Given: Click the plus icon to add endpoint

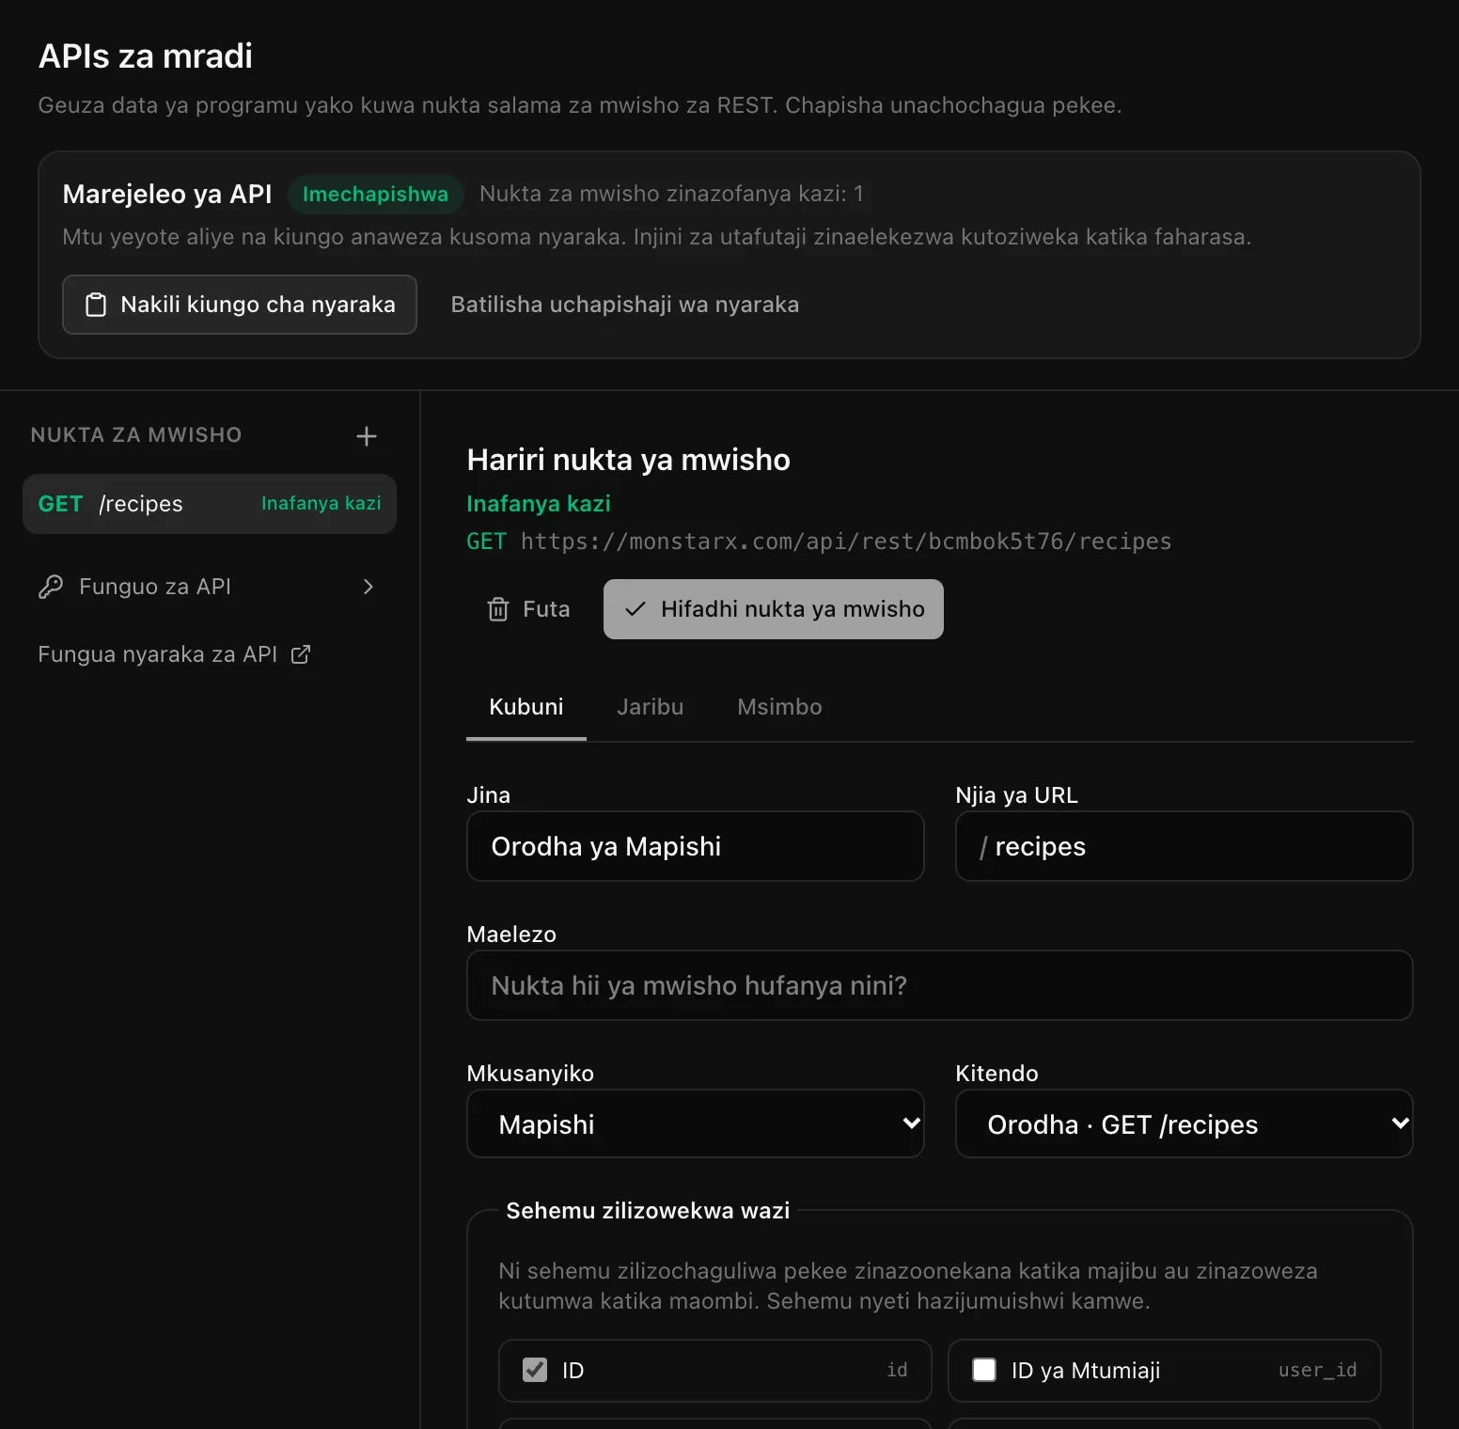Looking at the screenshot, I should pos(367,436).
